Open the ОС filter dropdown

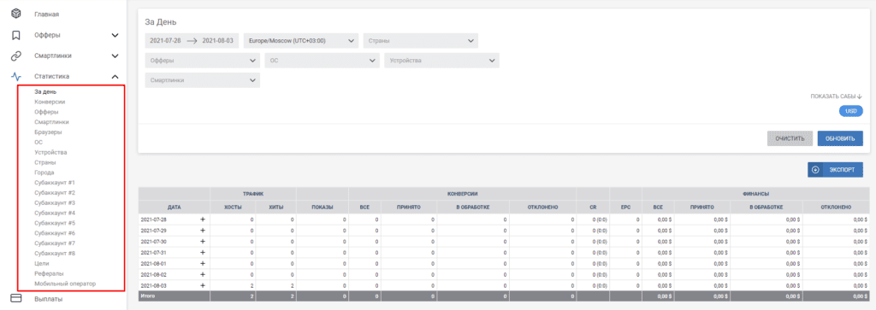tap(322, 61)
